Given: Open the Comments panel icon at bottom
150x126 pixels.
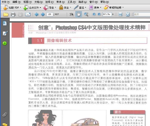Looking at the screenshot, I should click(5, 125).
